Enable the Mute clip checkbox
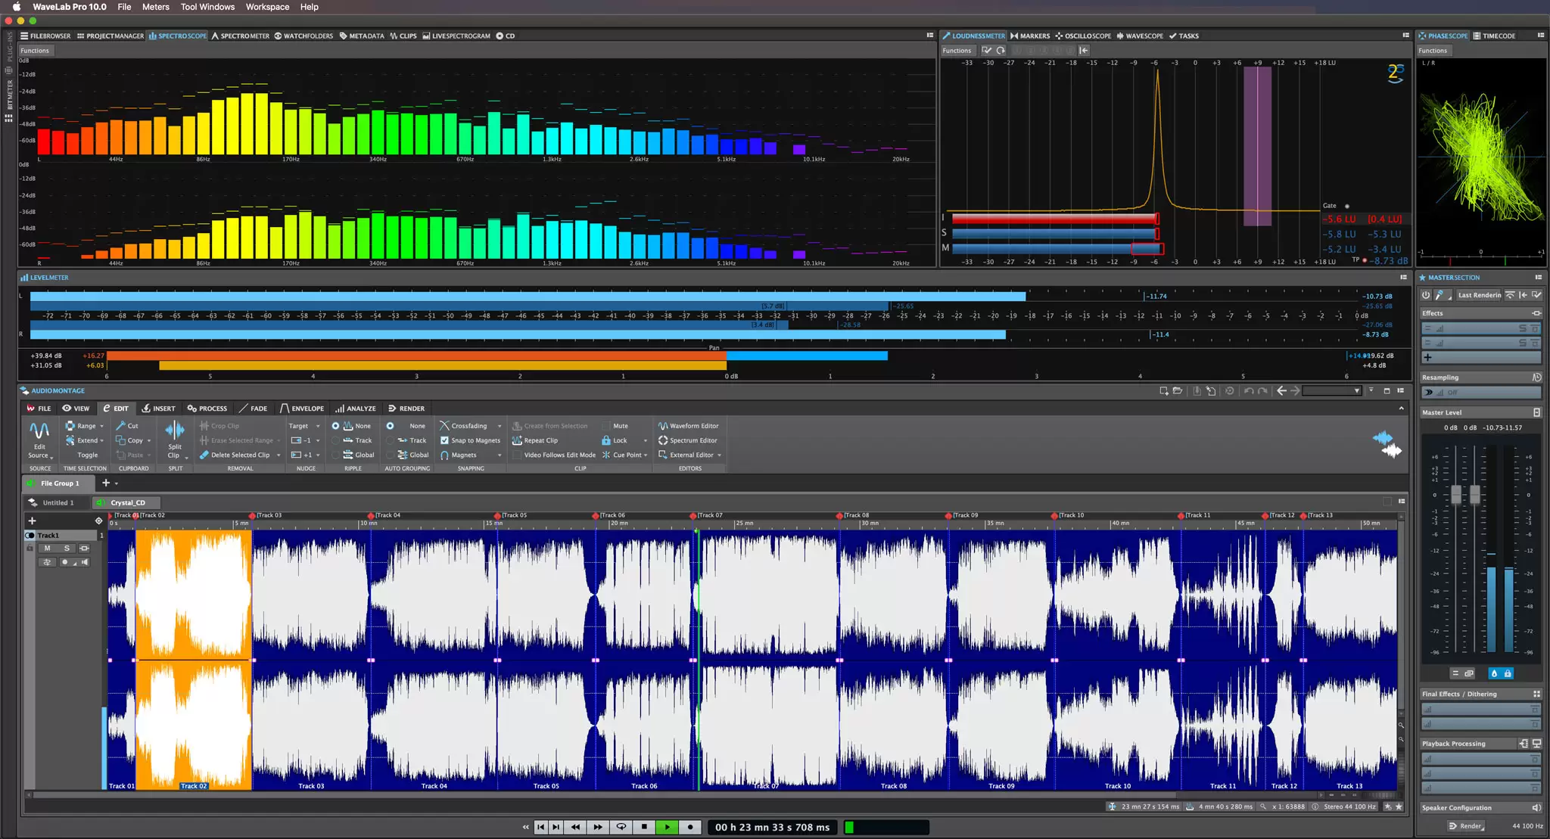The width and height of the screenshot is (1550, 839). [606, 426]
